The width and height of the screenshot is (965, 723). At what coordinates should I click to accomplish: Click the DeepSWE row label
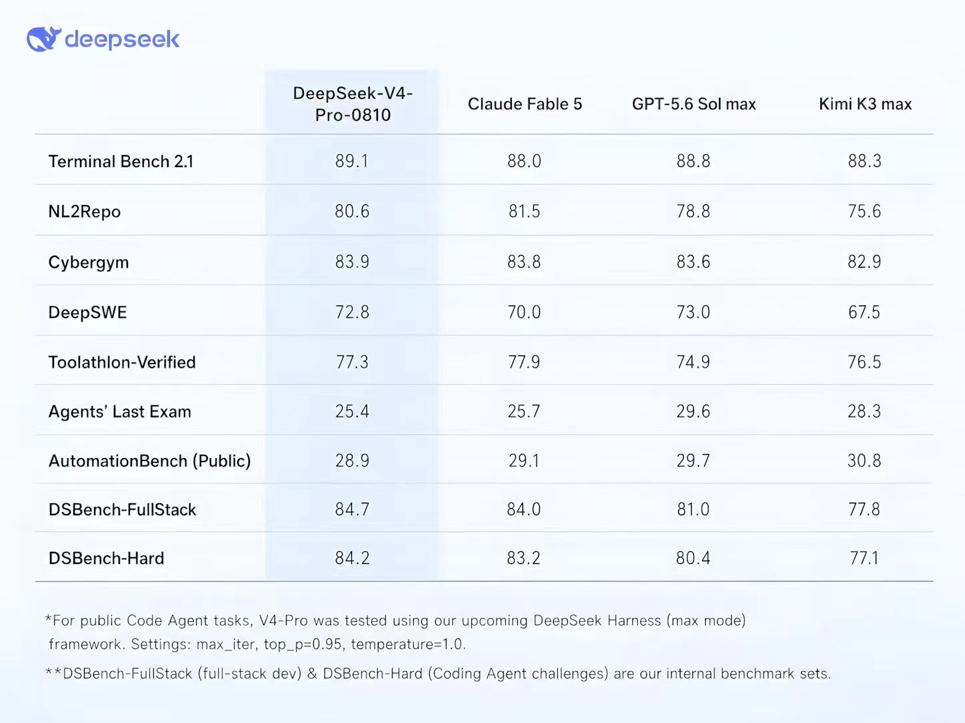[x=87, y=312]
